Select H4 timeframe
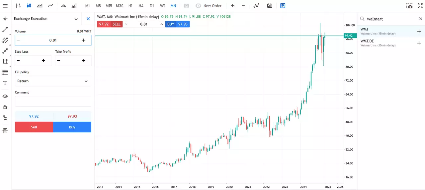This screenshot has width=425, height=190. [x=141, y=6]
